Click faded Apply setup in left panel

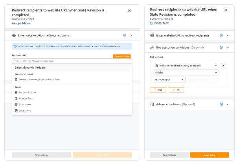pyautogui.click(x=102, y=155)
